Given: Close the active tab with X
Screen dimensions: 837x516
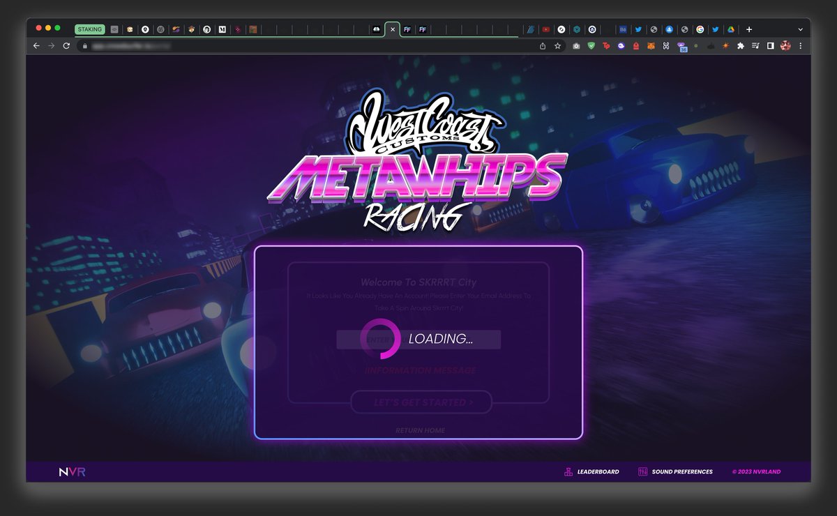Looking at the screenshot, I should 392,29.
